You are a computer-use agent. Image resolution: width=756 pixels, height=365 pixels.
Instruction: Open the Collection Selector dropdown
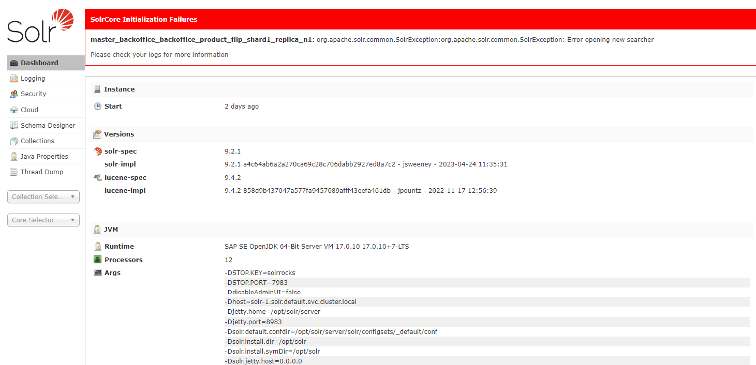[43, 196]
